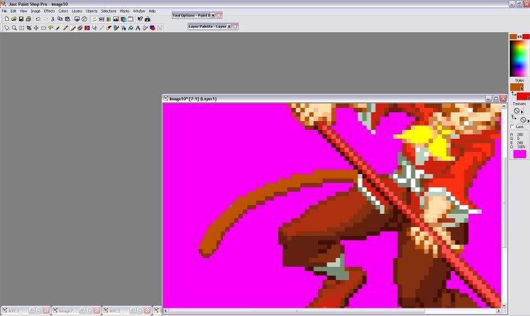The height and width of the screenshot is (316, 530).
Task: Expand the Layer Palette rollup arrow
Action: coord(229,26)
